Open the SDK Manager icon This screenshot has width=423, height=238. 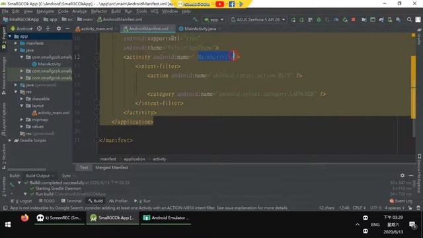(398, 20)
